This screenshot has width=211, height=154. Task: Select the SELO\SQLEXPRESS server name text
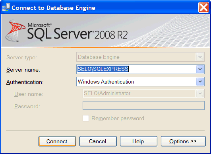pyautogui.click(x=103, y=69)
